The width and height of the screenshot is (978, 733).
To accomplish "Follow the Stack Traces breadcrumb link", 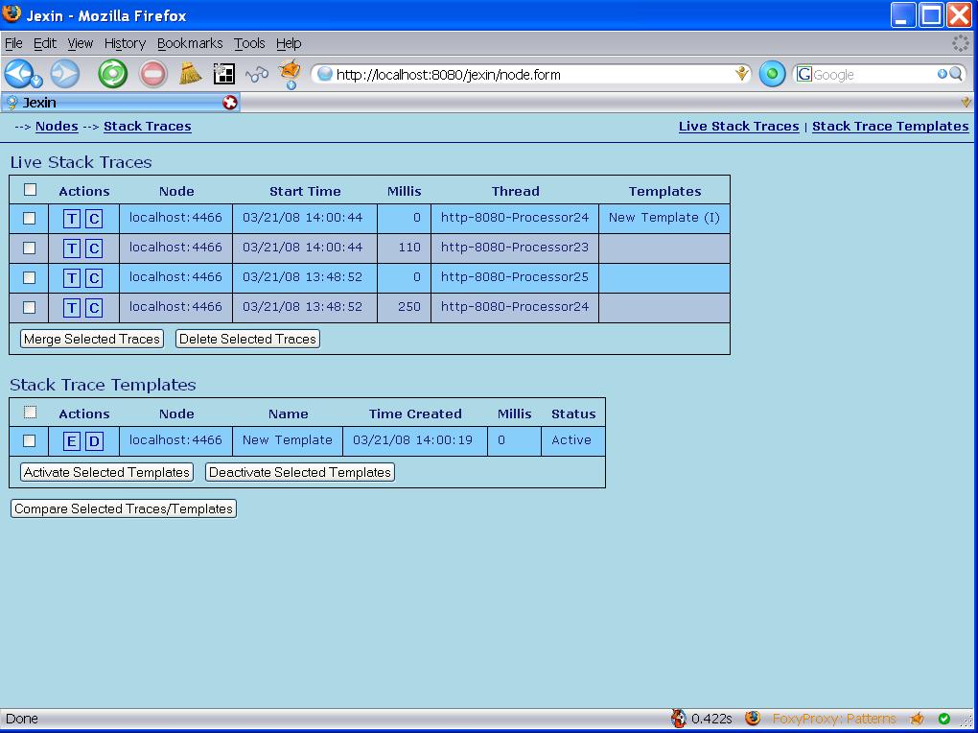I will [148, 126].
